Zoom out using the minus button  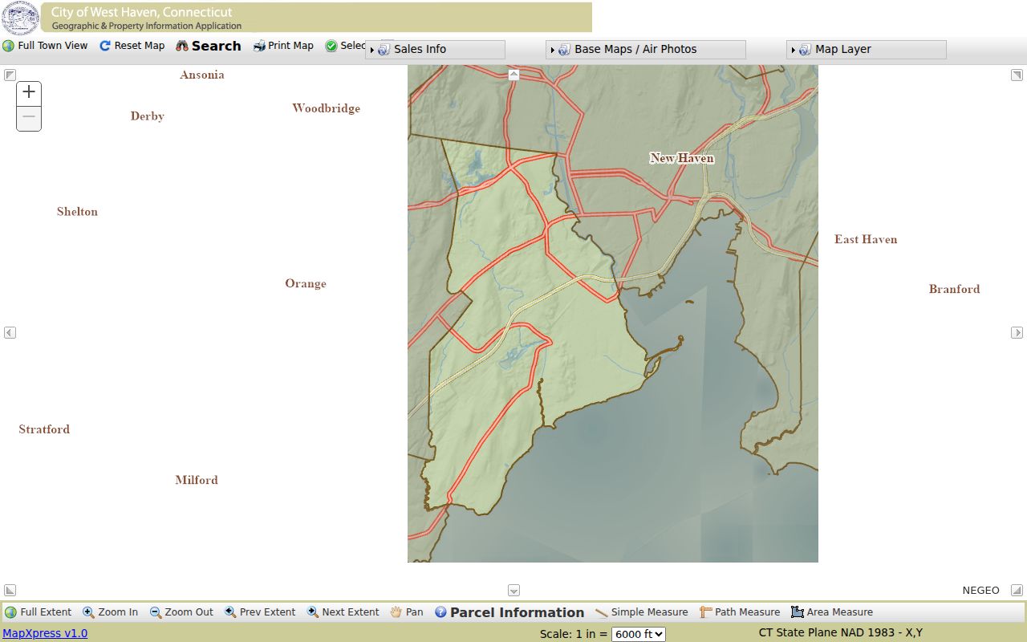(29, 118)
